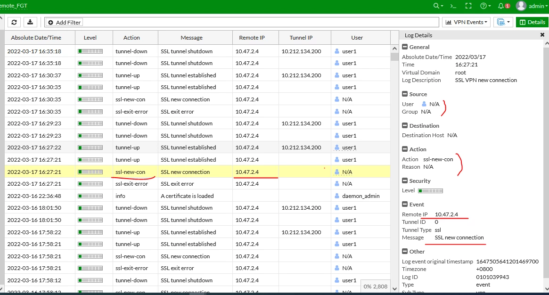Sort by the Action column header
The height and width of the screenshot is (295, 549).
tap(131, 37)
